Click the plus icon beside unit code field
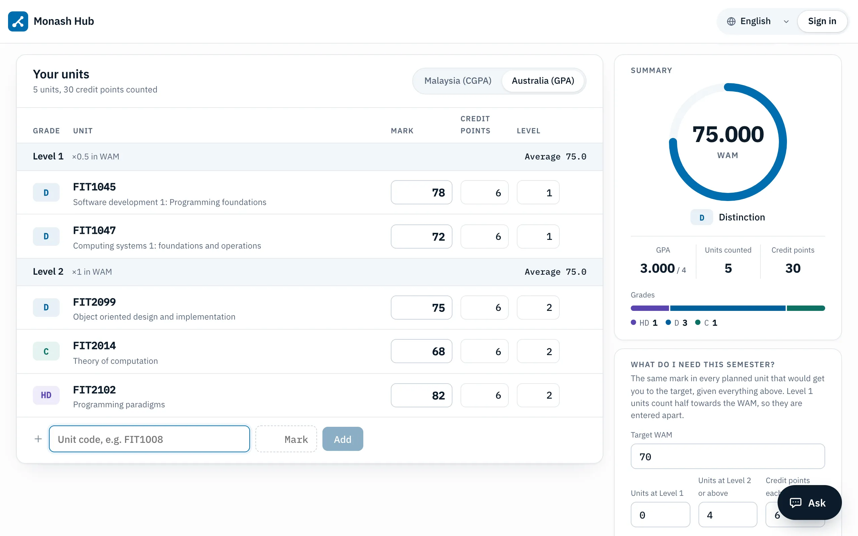This screenshot has width=858, height=536. coord(38,439)
